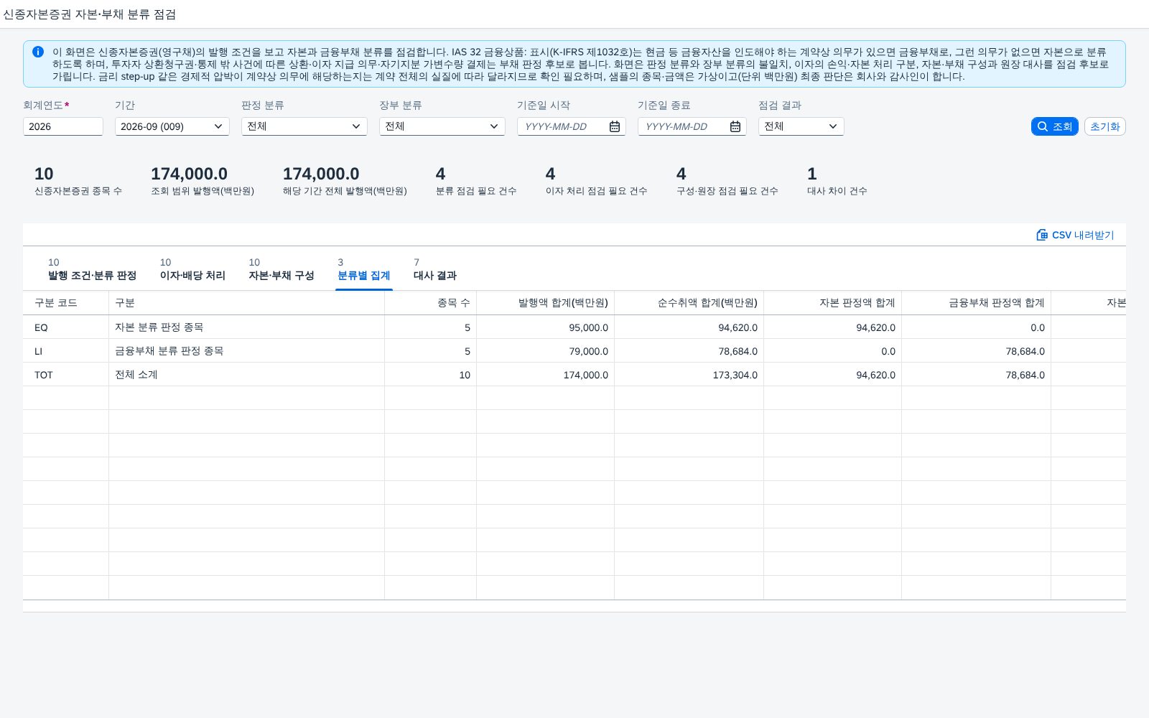Click the 초기화 reset button
This screenshot has width=1149, height=718.
point(1104,126)
